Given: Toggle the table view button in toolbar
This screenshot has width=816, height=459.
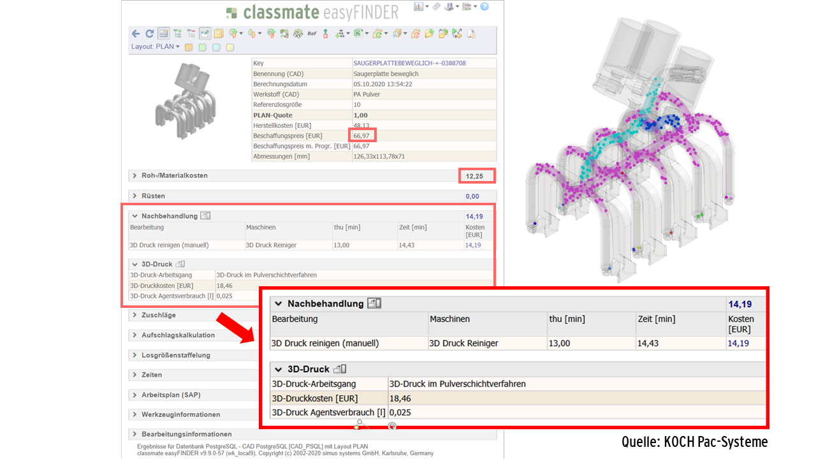Looking at the screenshot, I should point(163,33).
